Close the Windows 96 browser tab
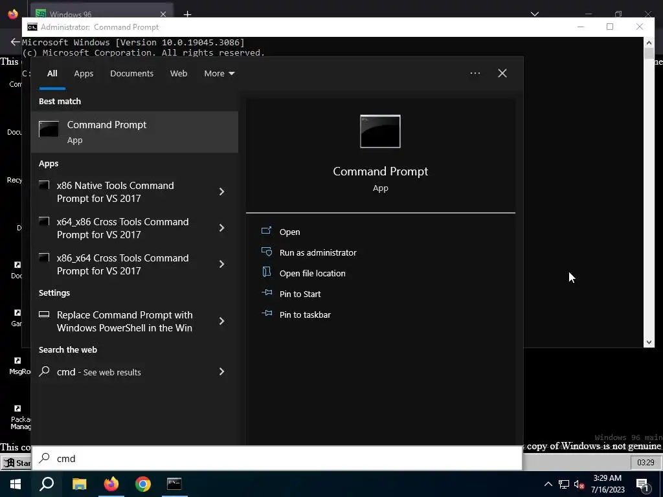Image resolution: width=663 pixels, height=497 pixels. 163,14
